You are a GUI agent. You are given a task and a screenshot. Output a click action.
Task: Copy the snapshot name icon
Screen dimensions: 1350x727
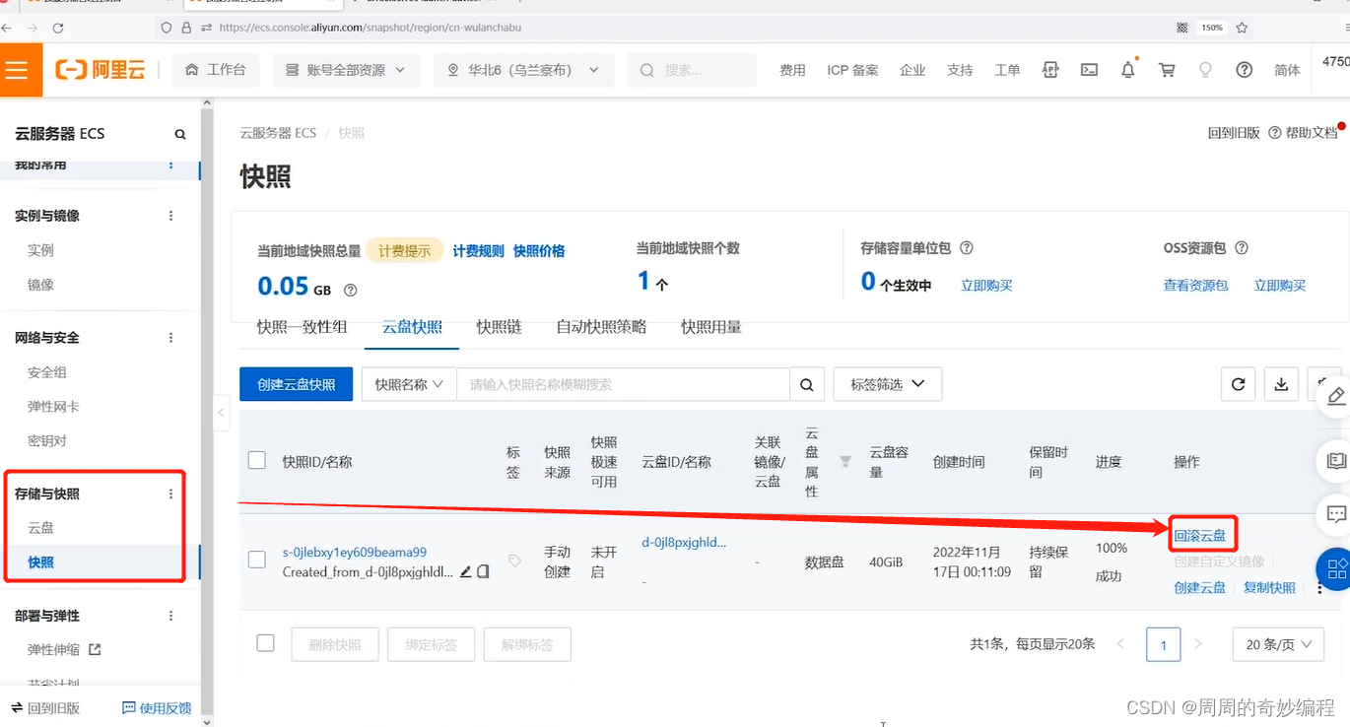(483, 571)
